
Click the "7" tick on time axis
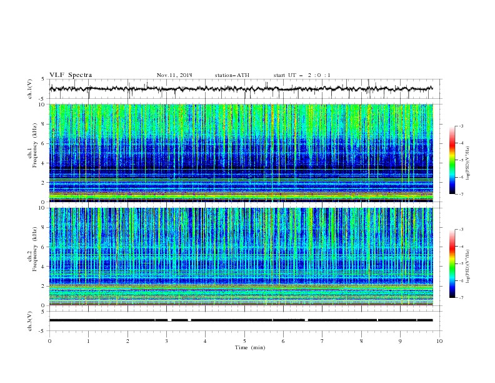pyautogui.click(x=322, y=341)
